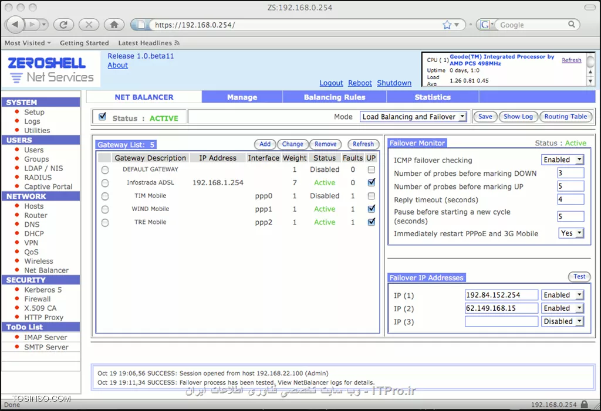Open the About link
This screenshot has height=411, width=601.
(117, 65)
